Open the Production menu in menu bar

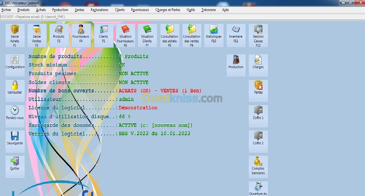tap(60, 10)
